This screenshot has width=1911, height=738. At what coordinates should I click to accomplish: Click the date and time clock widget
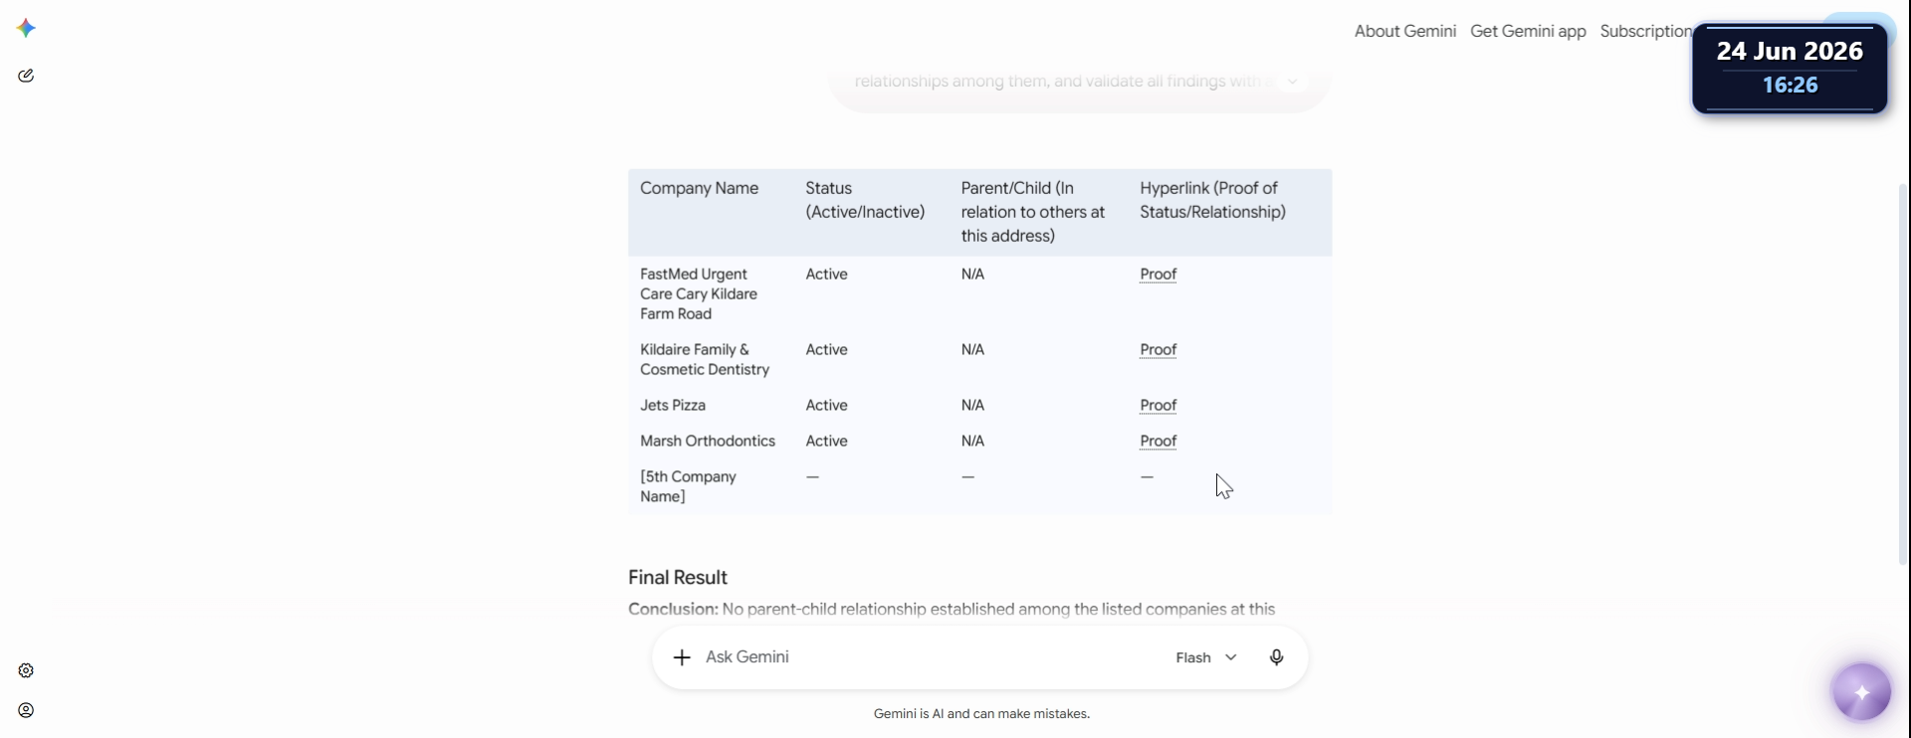click(x=1790, y=68)
